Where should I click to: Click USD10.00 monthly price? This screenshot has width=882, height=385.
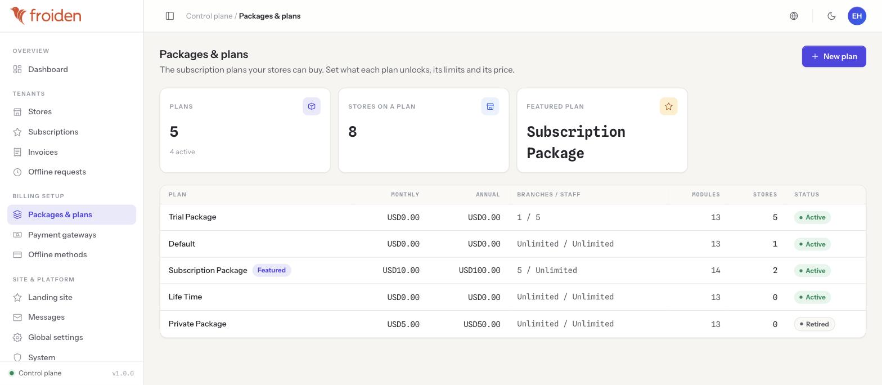[401, 271]
